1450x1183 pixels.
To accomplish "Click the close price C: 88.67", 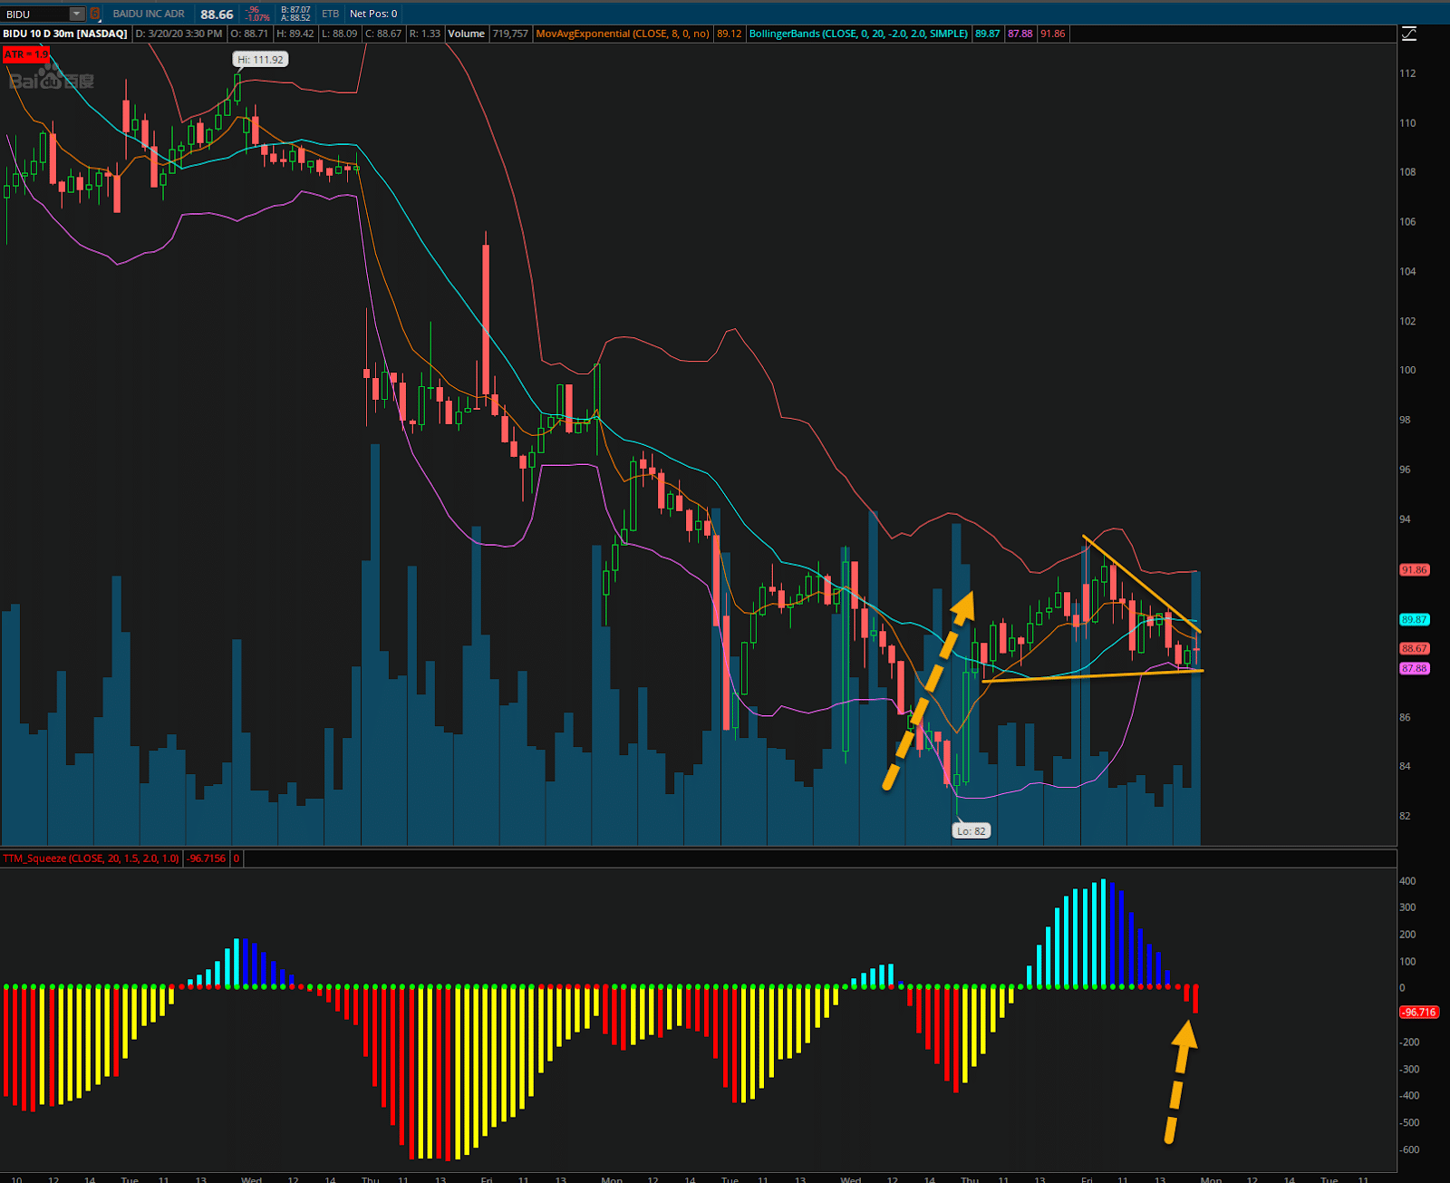I will (x=383, y=34).
